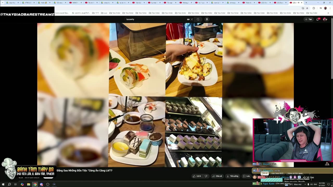Switch to the 'NENCY' browser tab

click(x=75, y=3)
